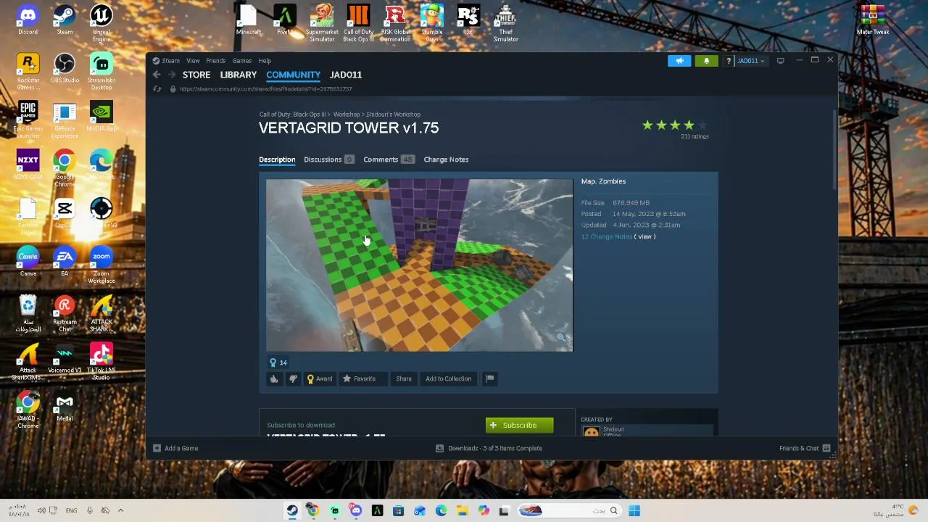Image resolution: width=928 pixels, height=522 pixels.
Task: Open Medal desktop shortcut
Action: (x=65, y=407)
